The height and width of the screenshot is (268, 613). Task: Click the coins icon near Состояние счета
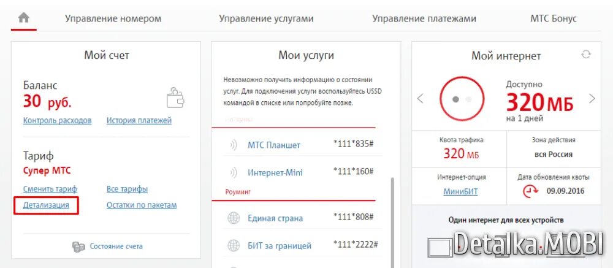(x=78, y=246)
